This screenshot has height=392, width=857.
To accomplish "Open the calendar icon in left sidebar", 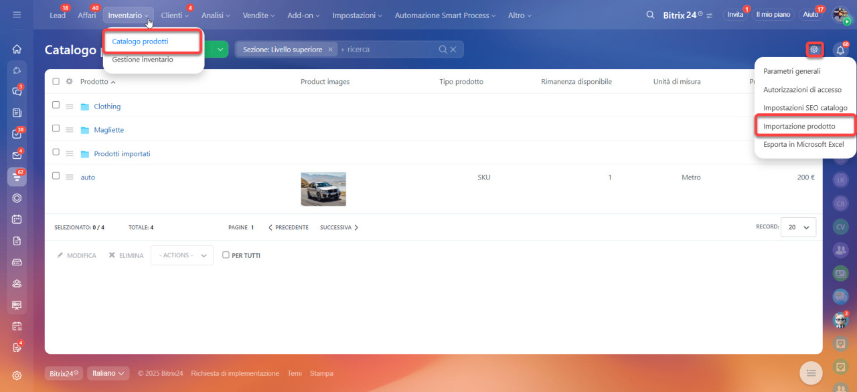I will click(17, 219).
